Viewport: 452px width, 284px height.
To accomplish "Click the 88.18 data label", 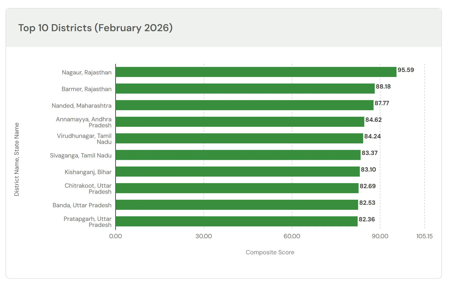I will point(383,87).
